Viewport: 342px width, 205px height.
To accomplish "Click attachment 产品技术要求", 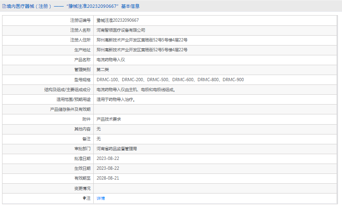I will [x=109, y=119].
